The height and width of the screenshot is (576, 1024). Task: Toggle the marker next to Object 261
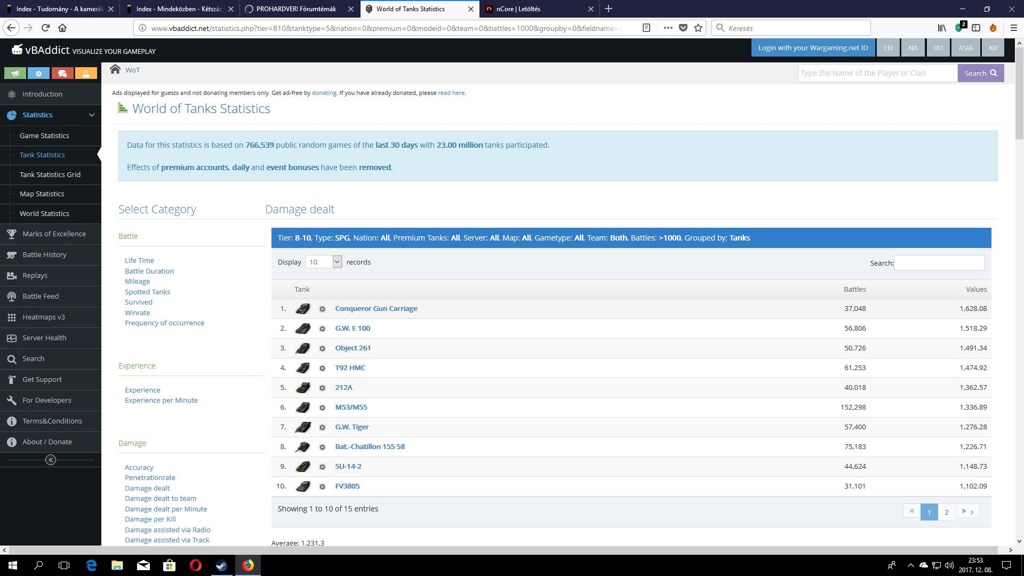(x=322, y=348)
